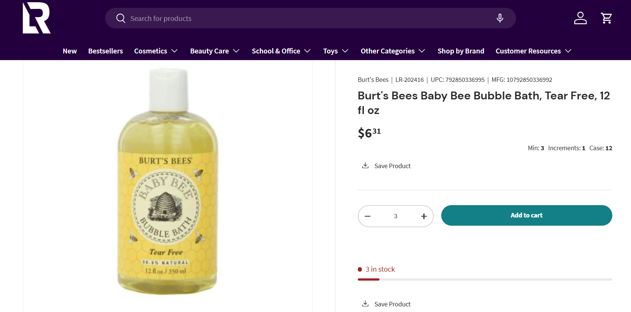
Task: Activate voice search microphone icon
Action: coord(500,18)
